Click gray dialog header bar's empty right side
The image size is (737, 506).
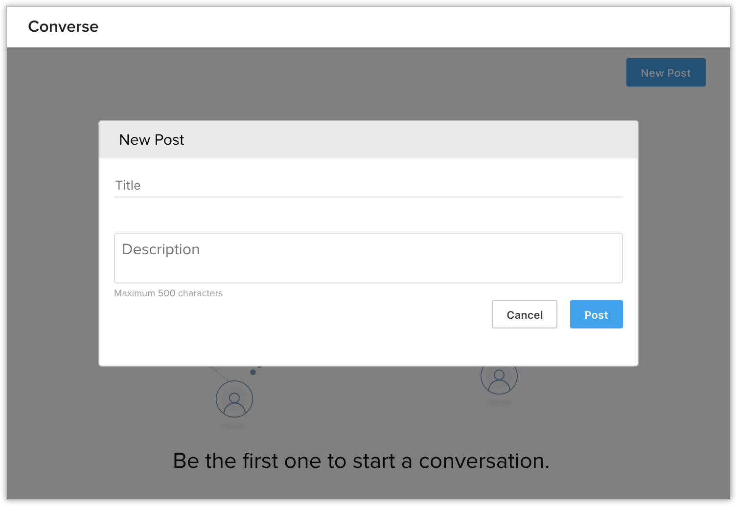pos(489,140)
